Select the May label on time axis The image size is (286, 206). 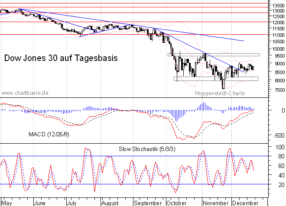tap(7, 202)
